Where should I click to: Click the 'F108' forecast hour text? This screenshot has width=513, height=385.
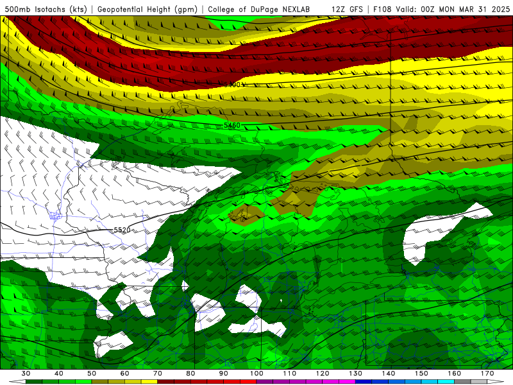(x=382, y=9)
